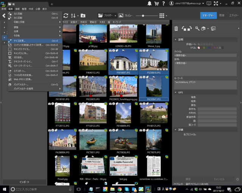
Task: Select サイズ変更... from the menu
Action: click(x=20, y=41)
